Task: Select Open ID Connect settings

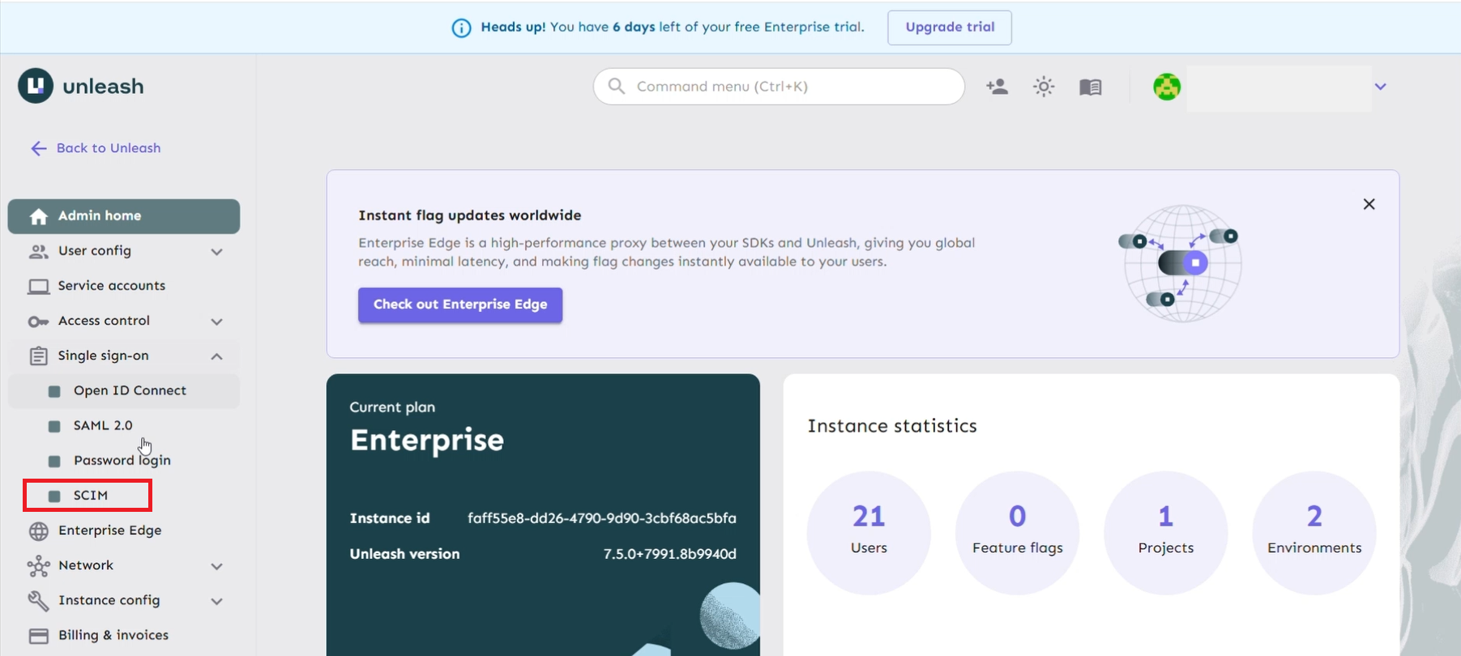Action: coord(124,390)
